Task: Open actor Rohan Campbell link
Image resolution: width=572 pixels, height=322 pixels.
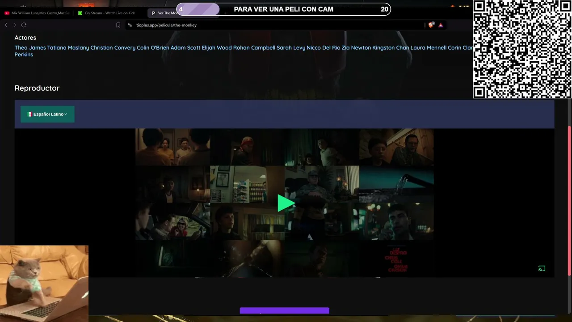Action: (254, 47)
